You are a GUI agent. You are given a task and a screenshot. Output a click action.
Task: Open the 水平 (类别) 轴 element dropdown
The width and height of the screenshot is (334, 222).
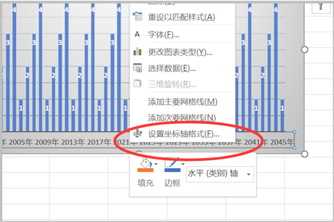[x=220, y=174]
